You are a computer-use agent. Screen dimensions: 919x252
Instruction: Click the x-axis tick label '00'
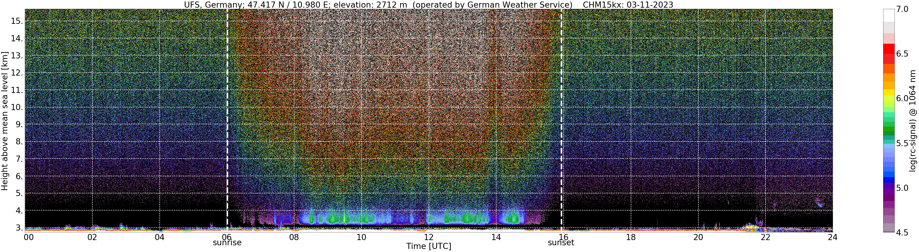pyautogui.click(x=28, y=237)
